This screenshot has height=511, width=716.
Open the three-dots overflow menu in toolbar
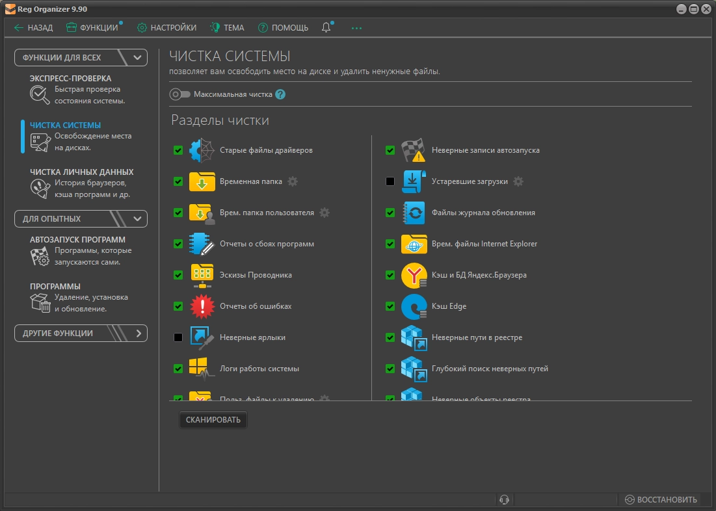(x=356, y=28)
